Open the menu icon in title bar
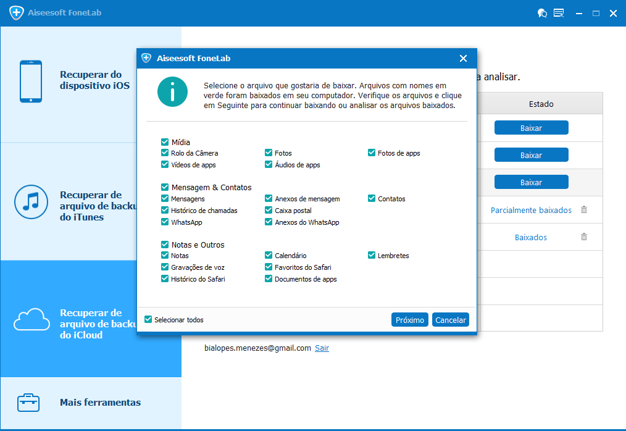 pyautogui.click(x=559, y=13)
